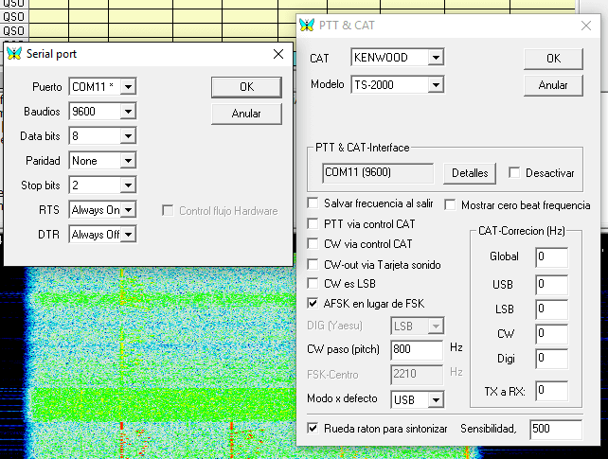Open the DTR Always Off dropdown

coord(128,235)
